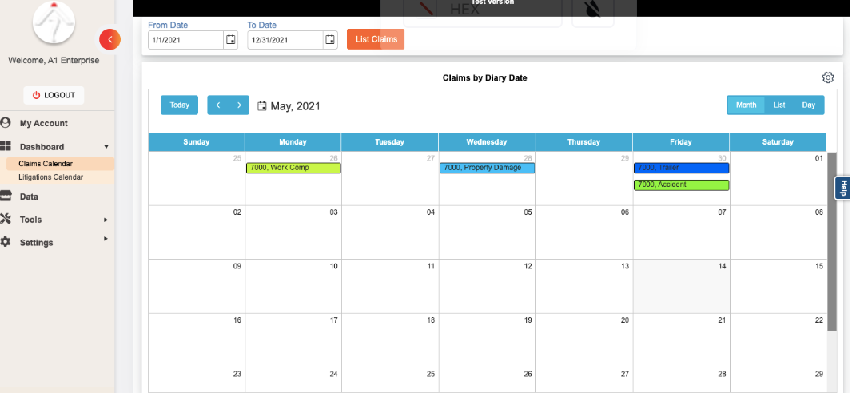Go to the previous month
The height and width of the screenshot is (393, 852).
218,105
